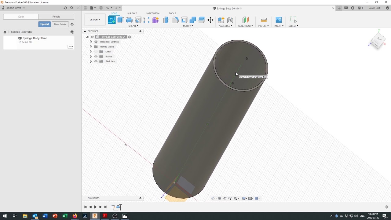
Task: Select the Measure tool
Action: [x=264, y=20]
